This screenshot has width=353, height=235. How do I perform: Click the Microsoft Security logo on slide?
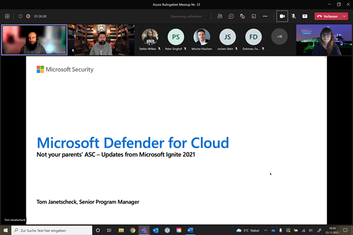coord(65,69)
